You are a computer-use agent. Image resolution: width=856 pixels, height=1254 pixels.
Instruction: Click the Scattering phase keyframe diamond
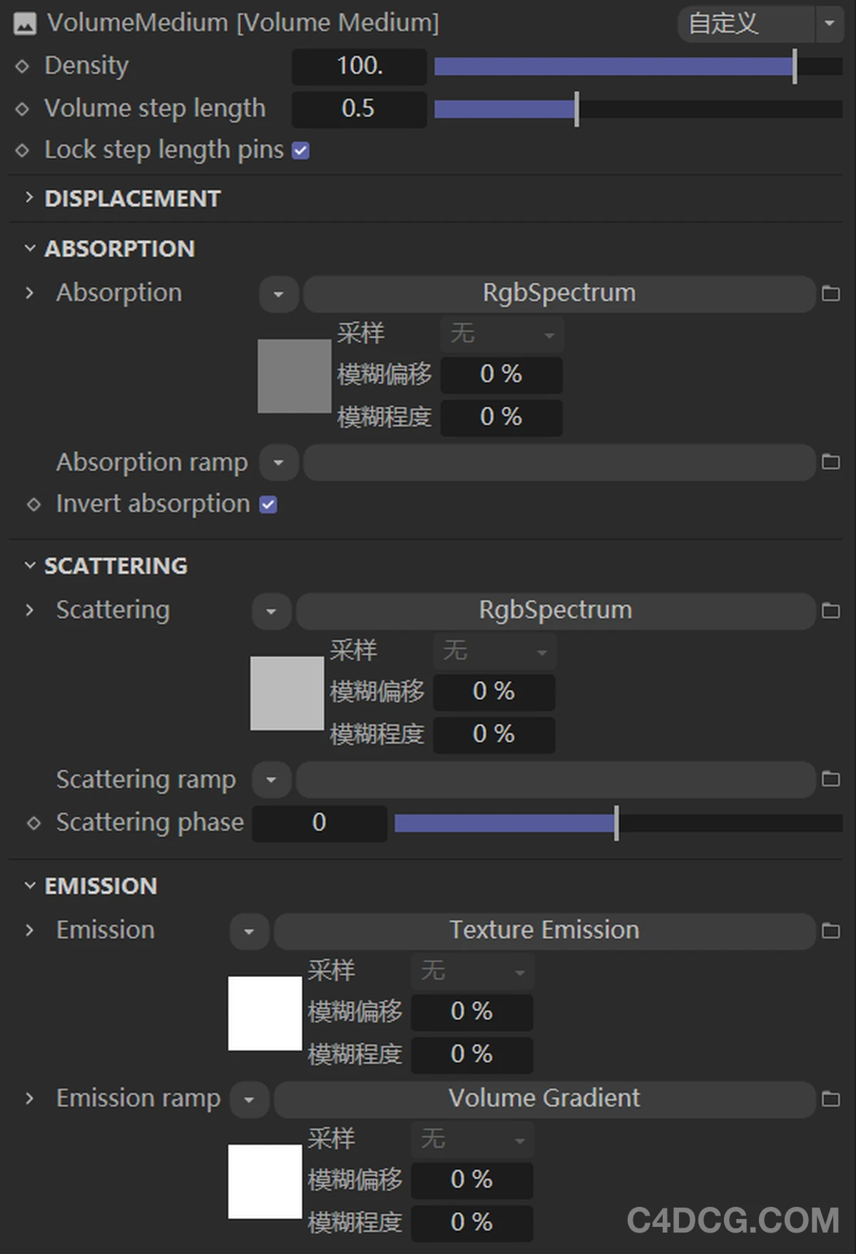(x=34, y=823)
